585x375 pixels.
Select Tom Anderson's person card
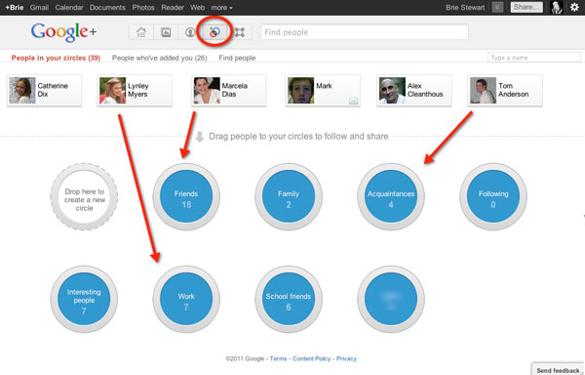point(505,91)
